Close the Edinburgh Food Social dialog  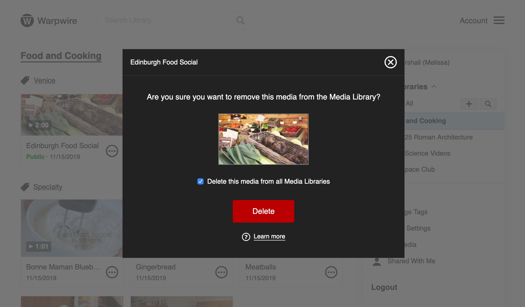pos(390,62)
